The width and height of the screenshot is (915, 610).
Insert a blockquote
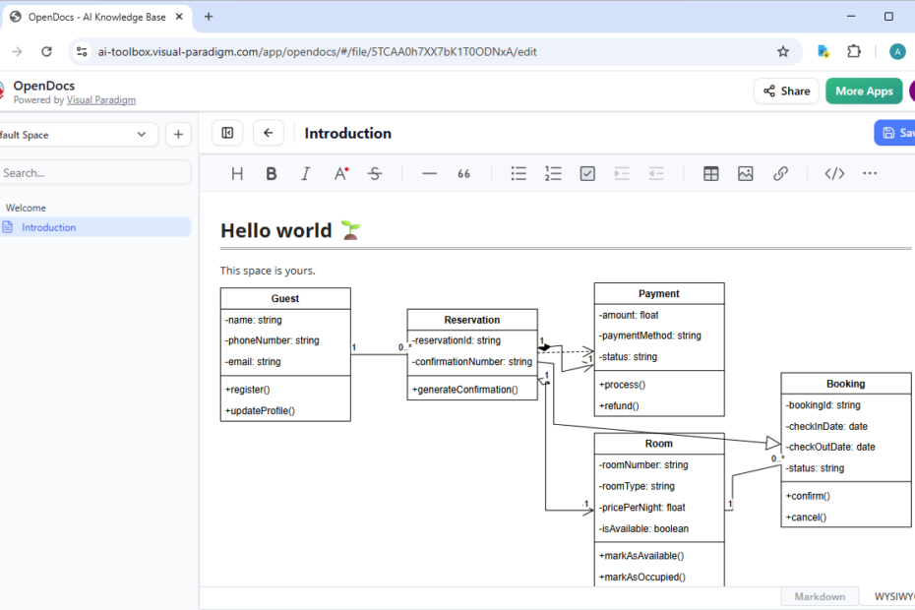point(463,174)
